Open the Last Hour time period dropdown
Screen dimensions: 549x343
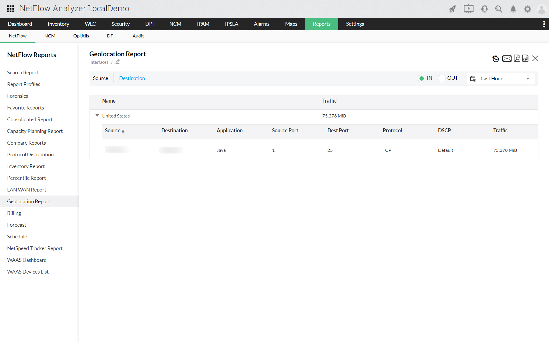pyautogui.click(x=500, y=78)
